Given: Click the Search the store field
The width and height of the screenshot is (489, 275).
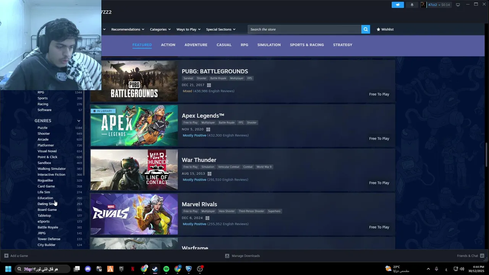Looking at the screenshot, I should click(x=304, y=29).
